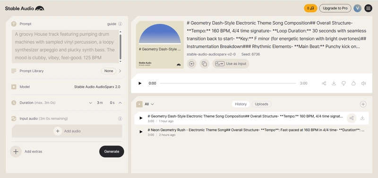Click the stable-audio-audiosparx-v2-0 model label
Viewport: 378px width, 178px height.
pyautogui.click(x=211, y=54)
